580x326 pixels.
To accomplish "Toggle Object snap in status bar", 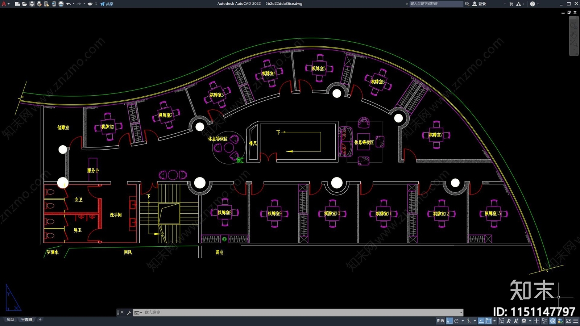I will [x=489, y=321].
